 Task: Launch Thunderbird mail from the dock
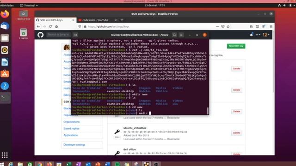(5, 26)
